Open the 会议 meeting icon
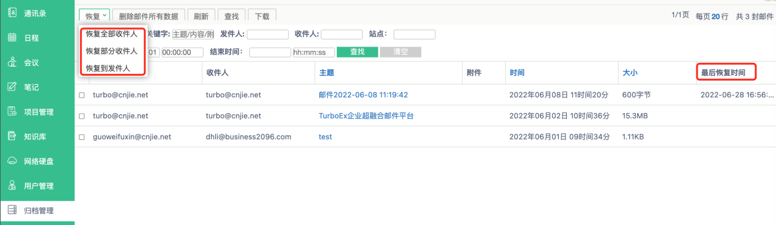The height and width of the screenshot is (225, 776). [12, 62]
